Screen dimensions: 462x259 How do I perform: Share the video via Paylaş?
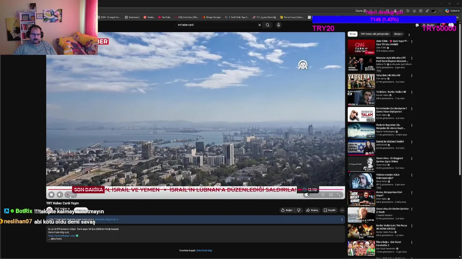(x=312, y=210)
